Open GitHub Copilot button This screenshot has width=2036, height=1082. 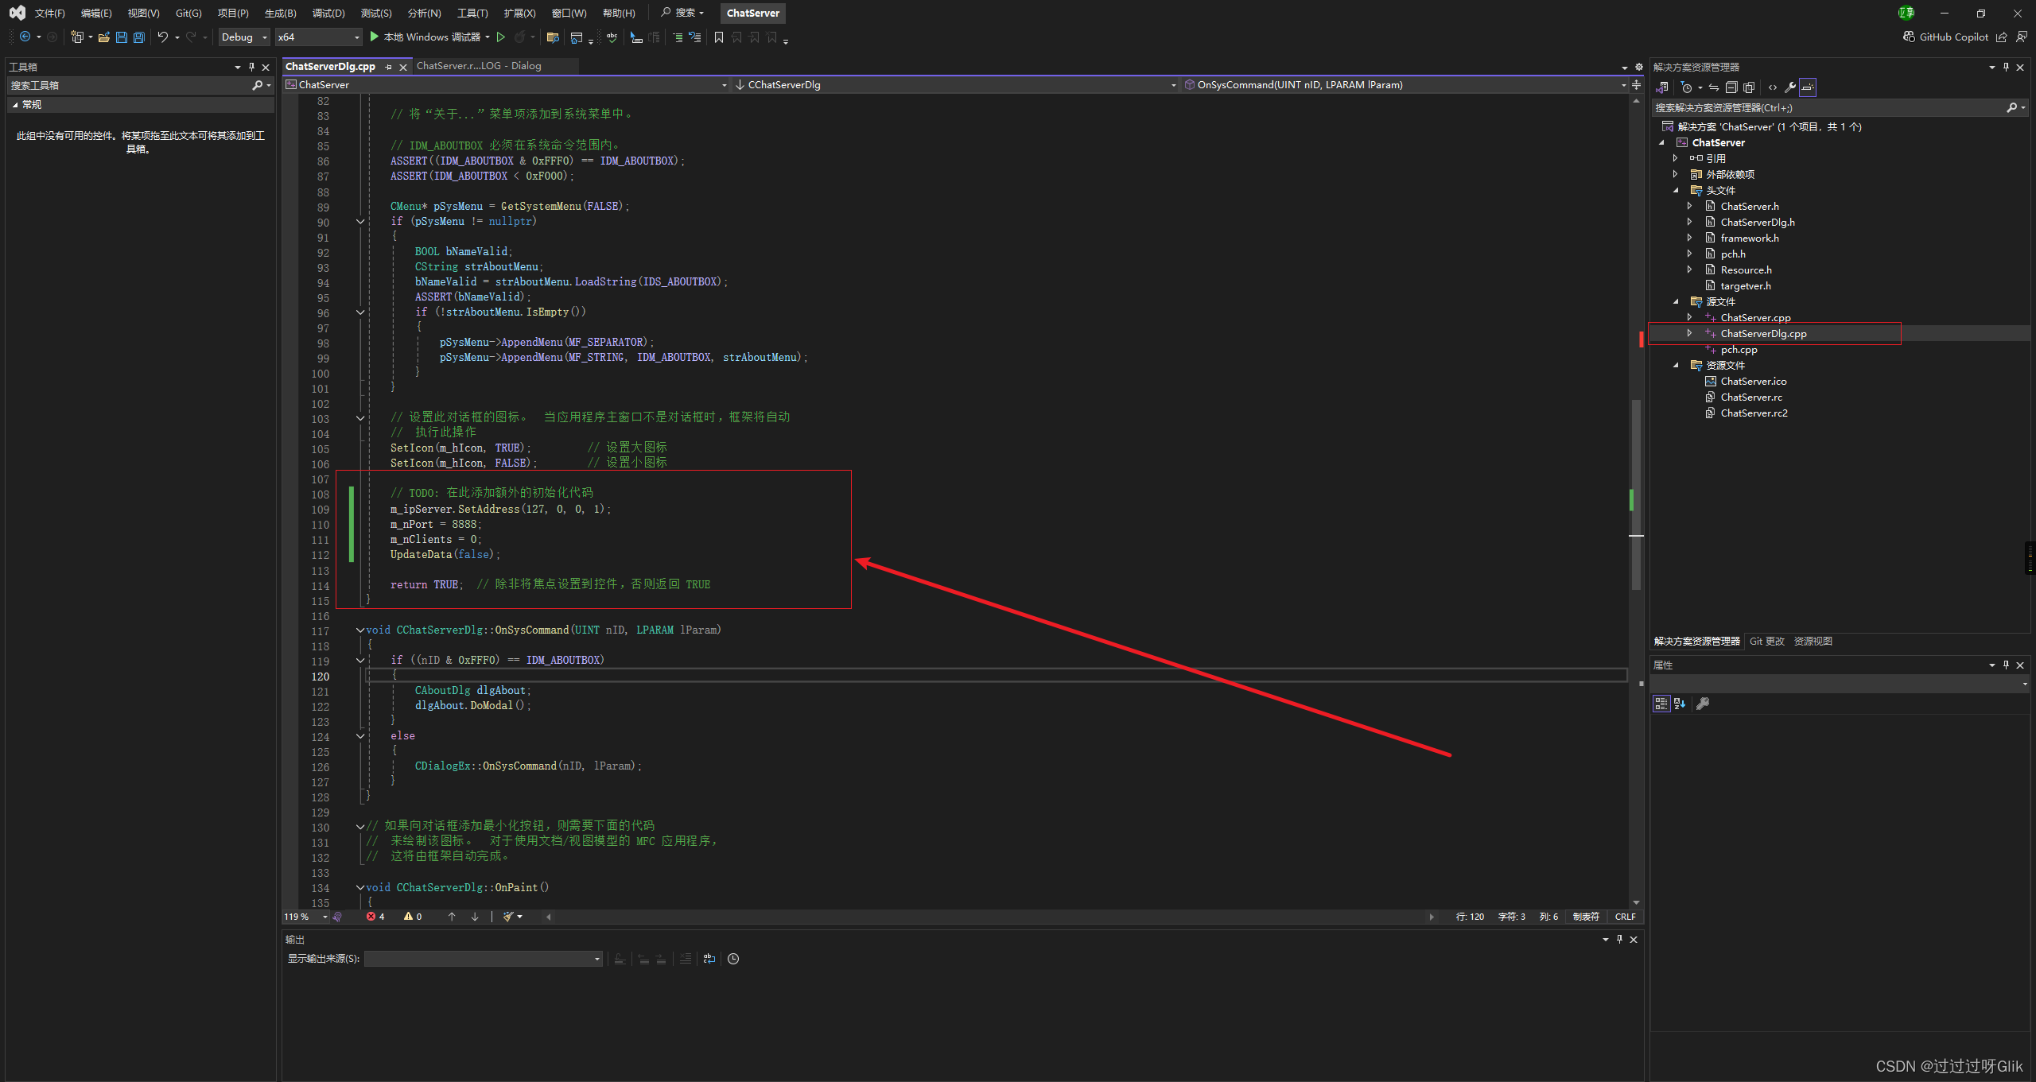(1945, 37)
